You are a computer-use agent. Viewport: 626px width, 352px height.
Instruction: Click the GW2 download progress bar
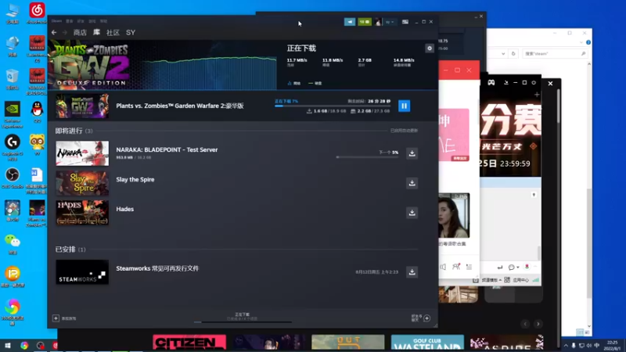pos(332,106)
